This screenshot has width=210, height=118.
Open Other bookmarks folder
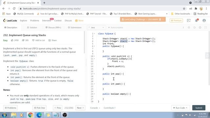click(181, 14)
